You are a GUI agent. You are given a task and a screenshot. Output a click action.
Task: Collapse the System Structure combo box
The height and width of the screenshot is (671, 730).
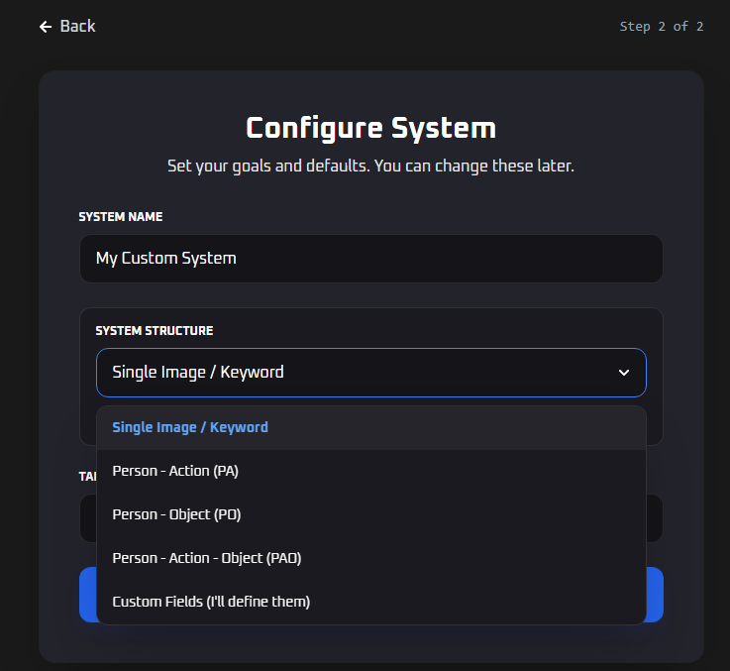370,373
